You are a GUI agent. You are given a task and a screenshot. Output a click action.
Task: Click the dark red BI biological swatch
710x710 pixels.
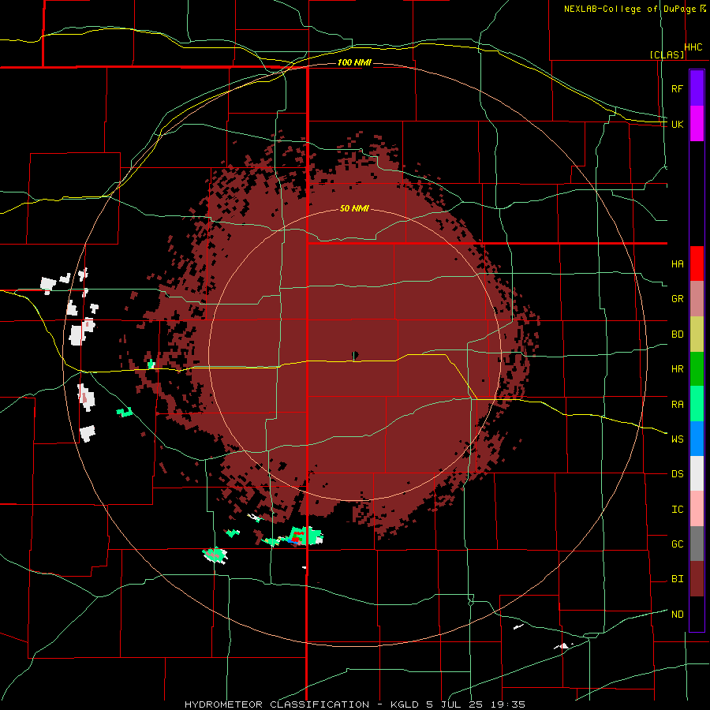pyautogui.click(x=697, y=579)
